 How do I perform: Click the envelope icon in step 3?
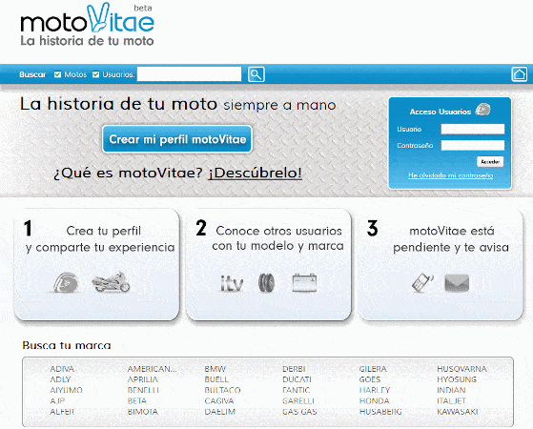click(x=457, y=283)
